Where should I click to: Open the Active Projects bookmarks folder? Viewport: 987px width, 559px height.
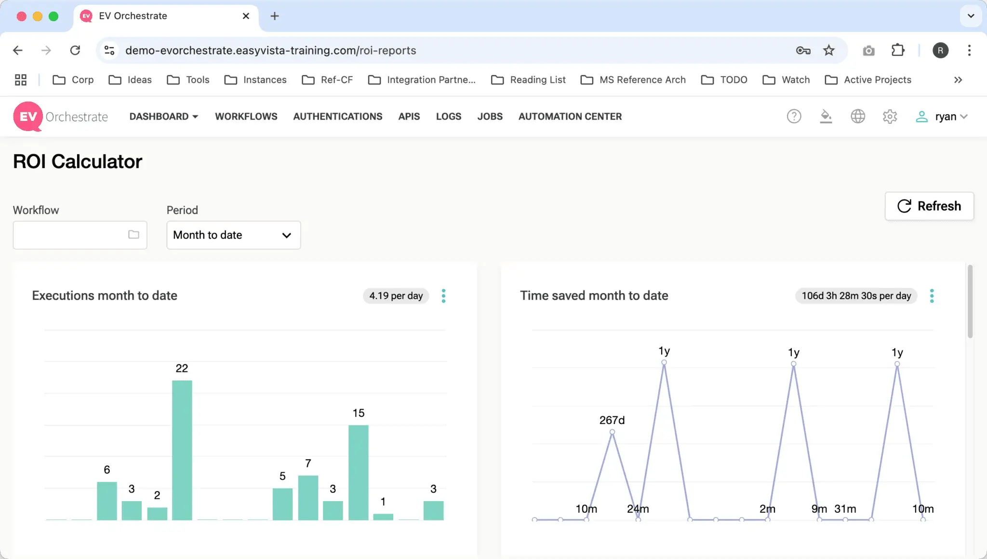(868, 80)
